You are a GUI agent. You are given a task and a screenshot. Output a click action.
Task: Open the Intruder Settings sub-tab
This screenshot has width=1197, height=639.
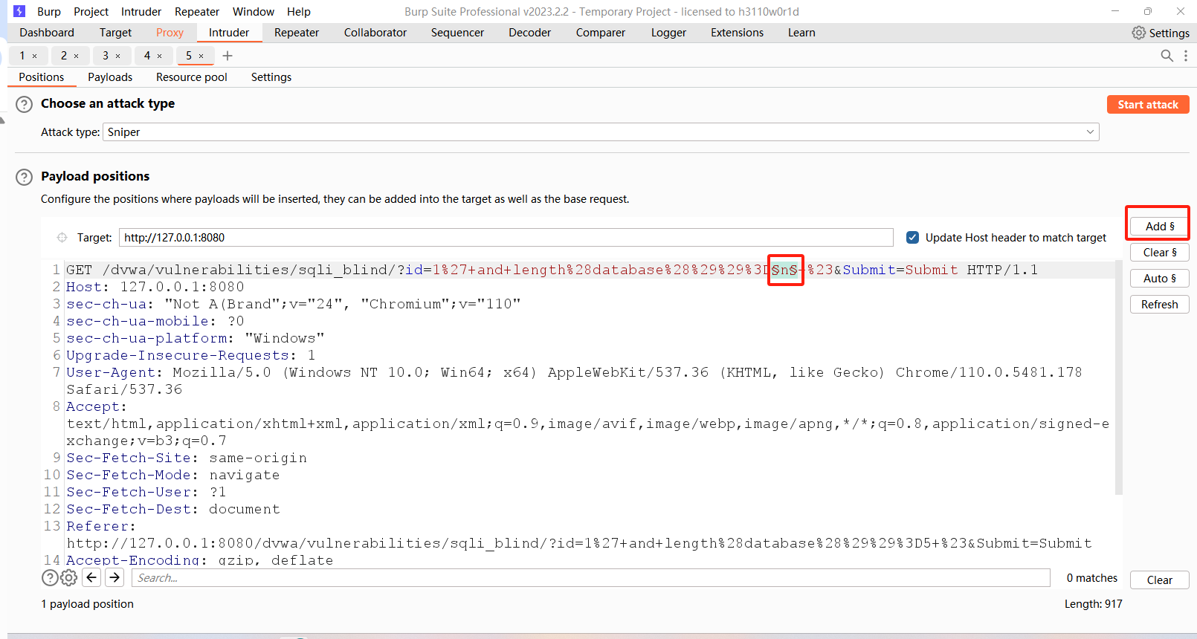pos(271,77)
